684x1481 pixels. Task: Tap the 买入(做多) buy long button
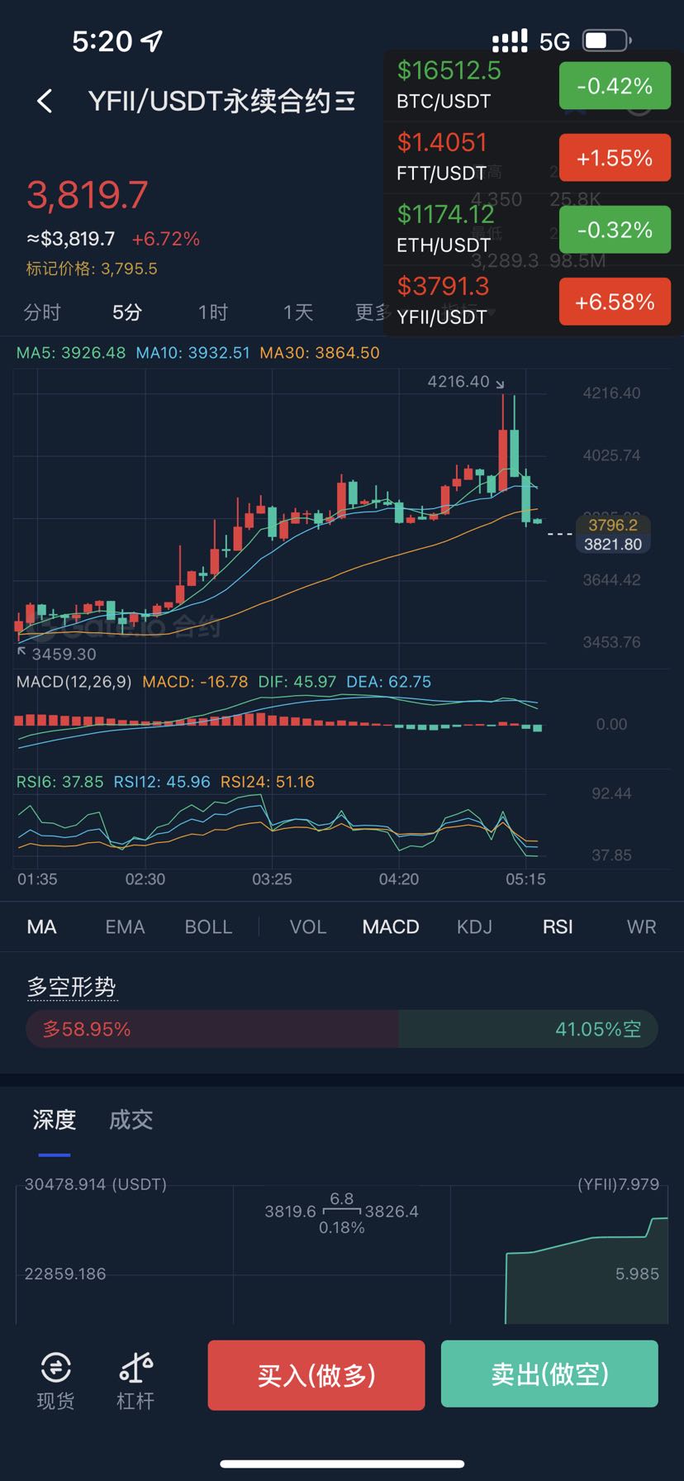click(x=316, y=1375)
